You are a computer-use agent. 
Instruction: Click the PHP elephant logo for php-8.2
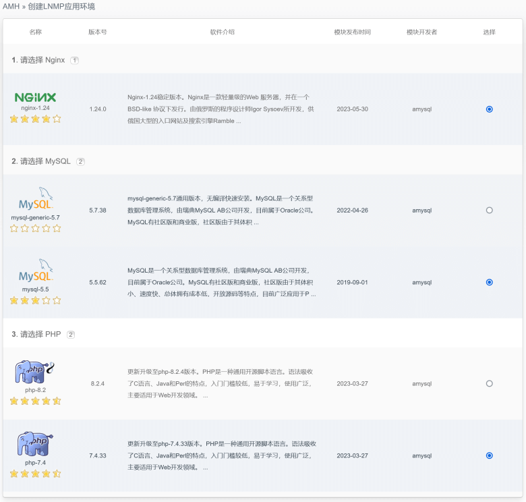(34, 372)
